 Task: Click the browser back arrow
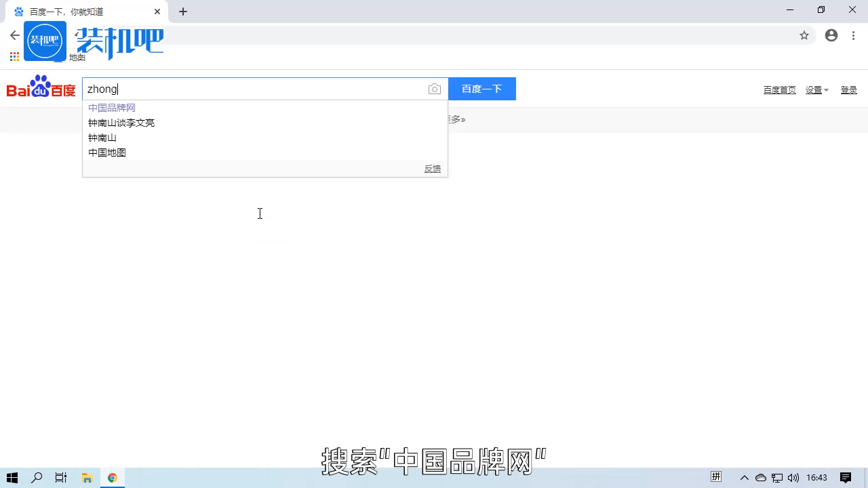[15, 35]
